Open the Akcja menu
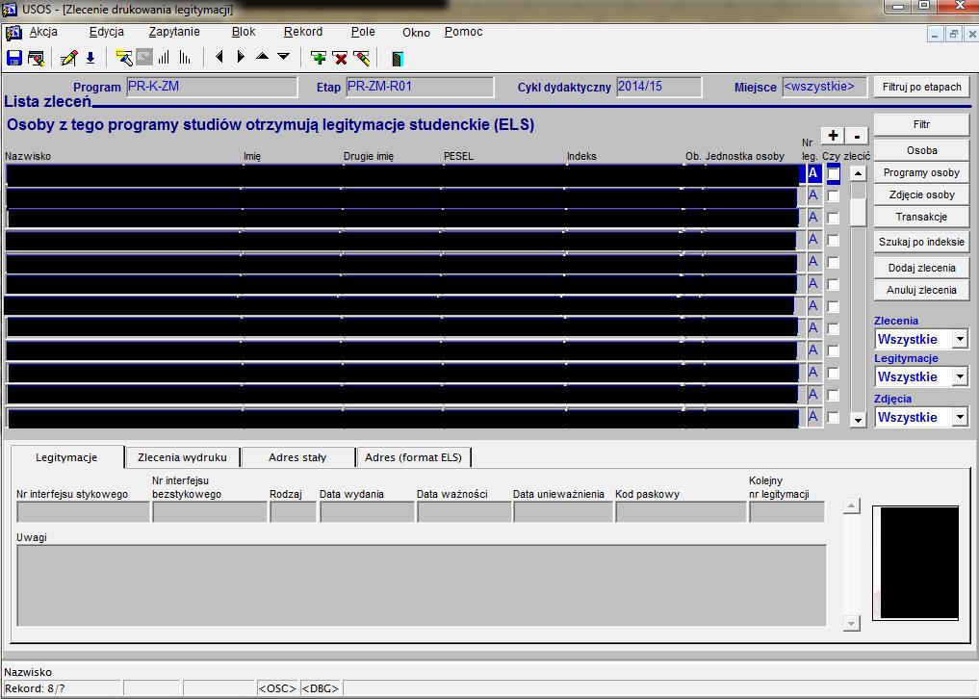 tap(43, 32)
